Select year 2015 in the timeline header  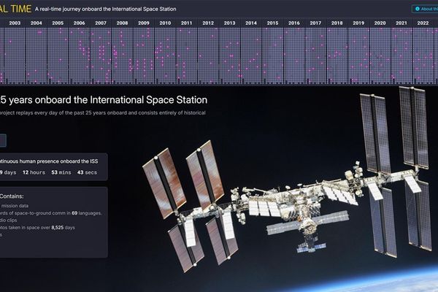coord(272,23)
